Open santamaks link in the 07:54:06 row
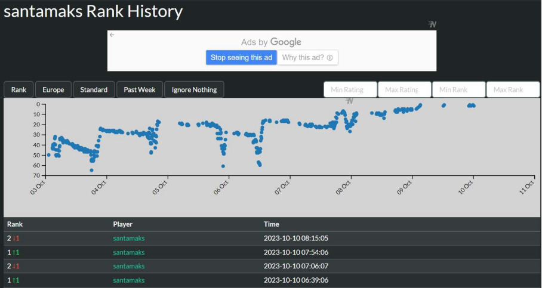 point(129,252)
